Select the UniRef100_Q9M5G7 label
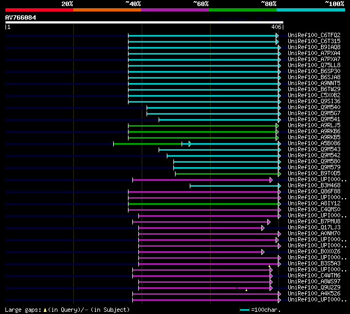Viewport: 350px width, 314px height. 314,114
